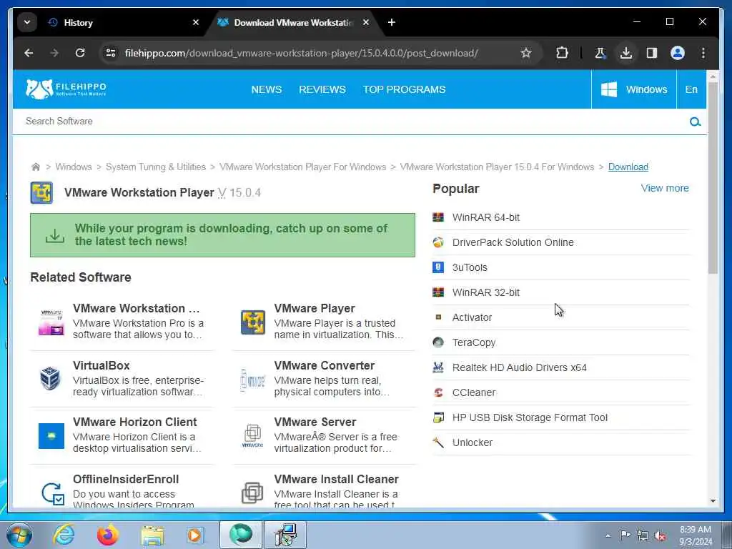732x549 pixels.
Task: Open the tab search dropdown arrow
Action: tap(27, 22)
